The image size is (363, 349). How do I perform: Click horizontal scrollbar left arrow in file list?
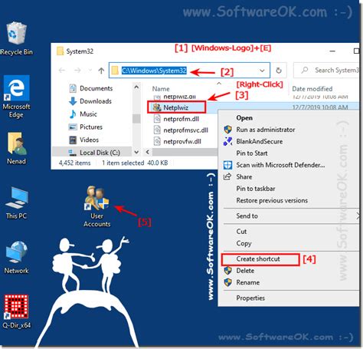pyautogui.click(x=148, y=152)
